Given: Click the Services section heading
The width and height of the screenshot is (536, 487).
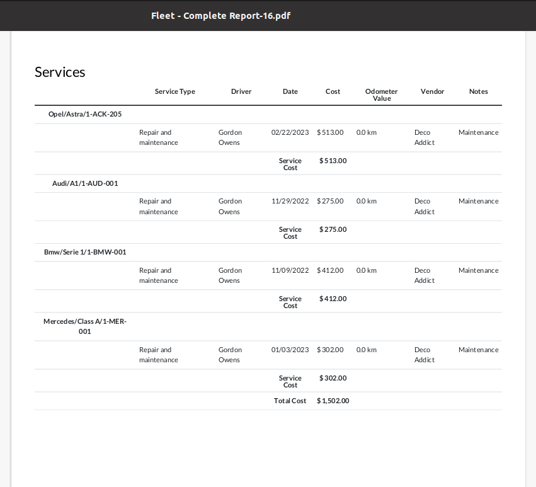Looking at the screenshot, I should pos(60,72).
